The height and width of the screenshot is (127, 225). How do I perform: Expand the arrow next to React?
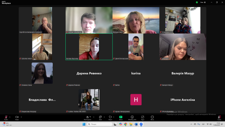[114, 117]
